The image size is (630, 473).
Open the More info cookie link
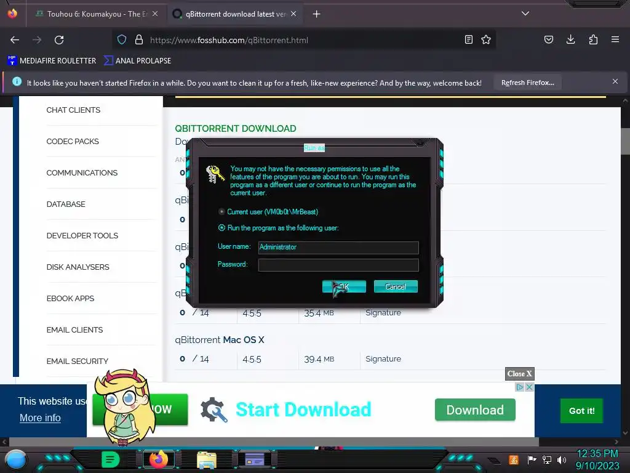[x=40, y=418]
